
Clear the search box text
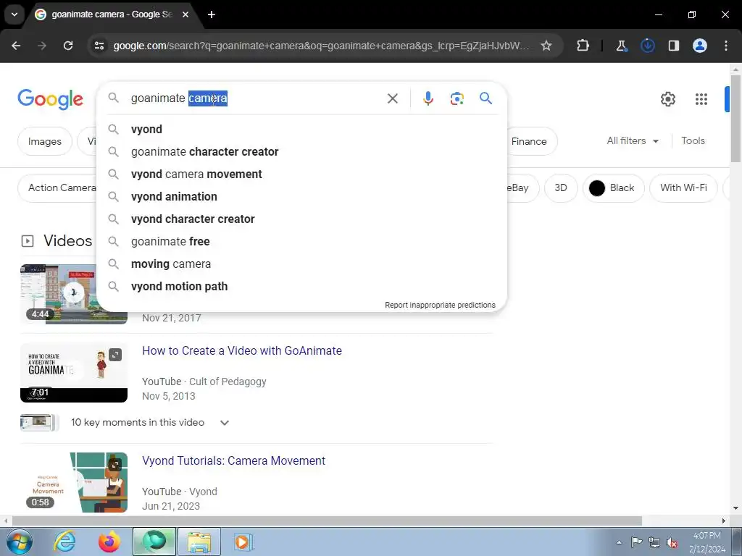click(392, 98)
